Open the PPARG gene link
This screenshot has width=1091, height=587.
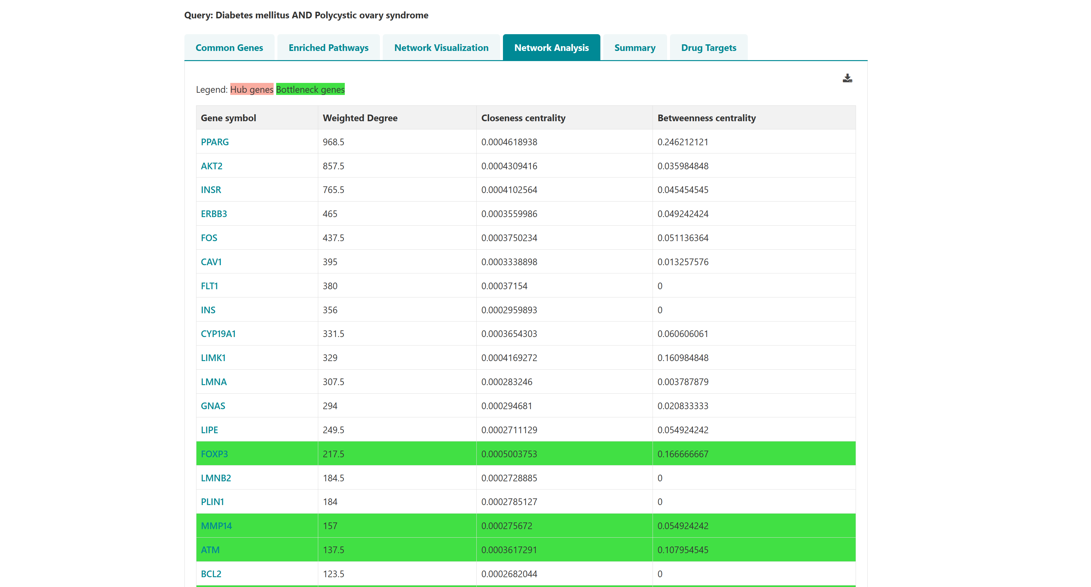[x=214, y=142]
